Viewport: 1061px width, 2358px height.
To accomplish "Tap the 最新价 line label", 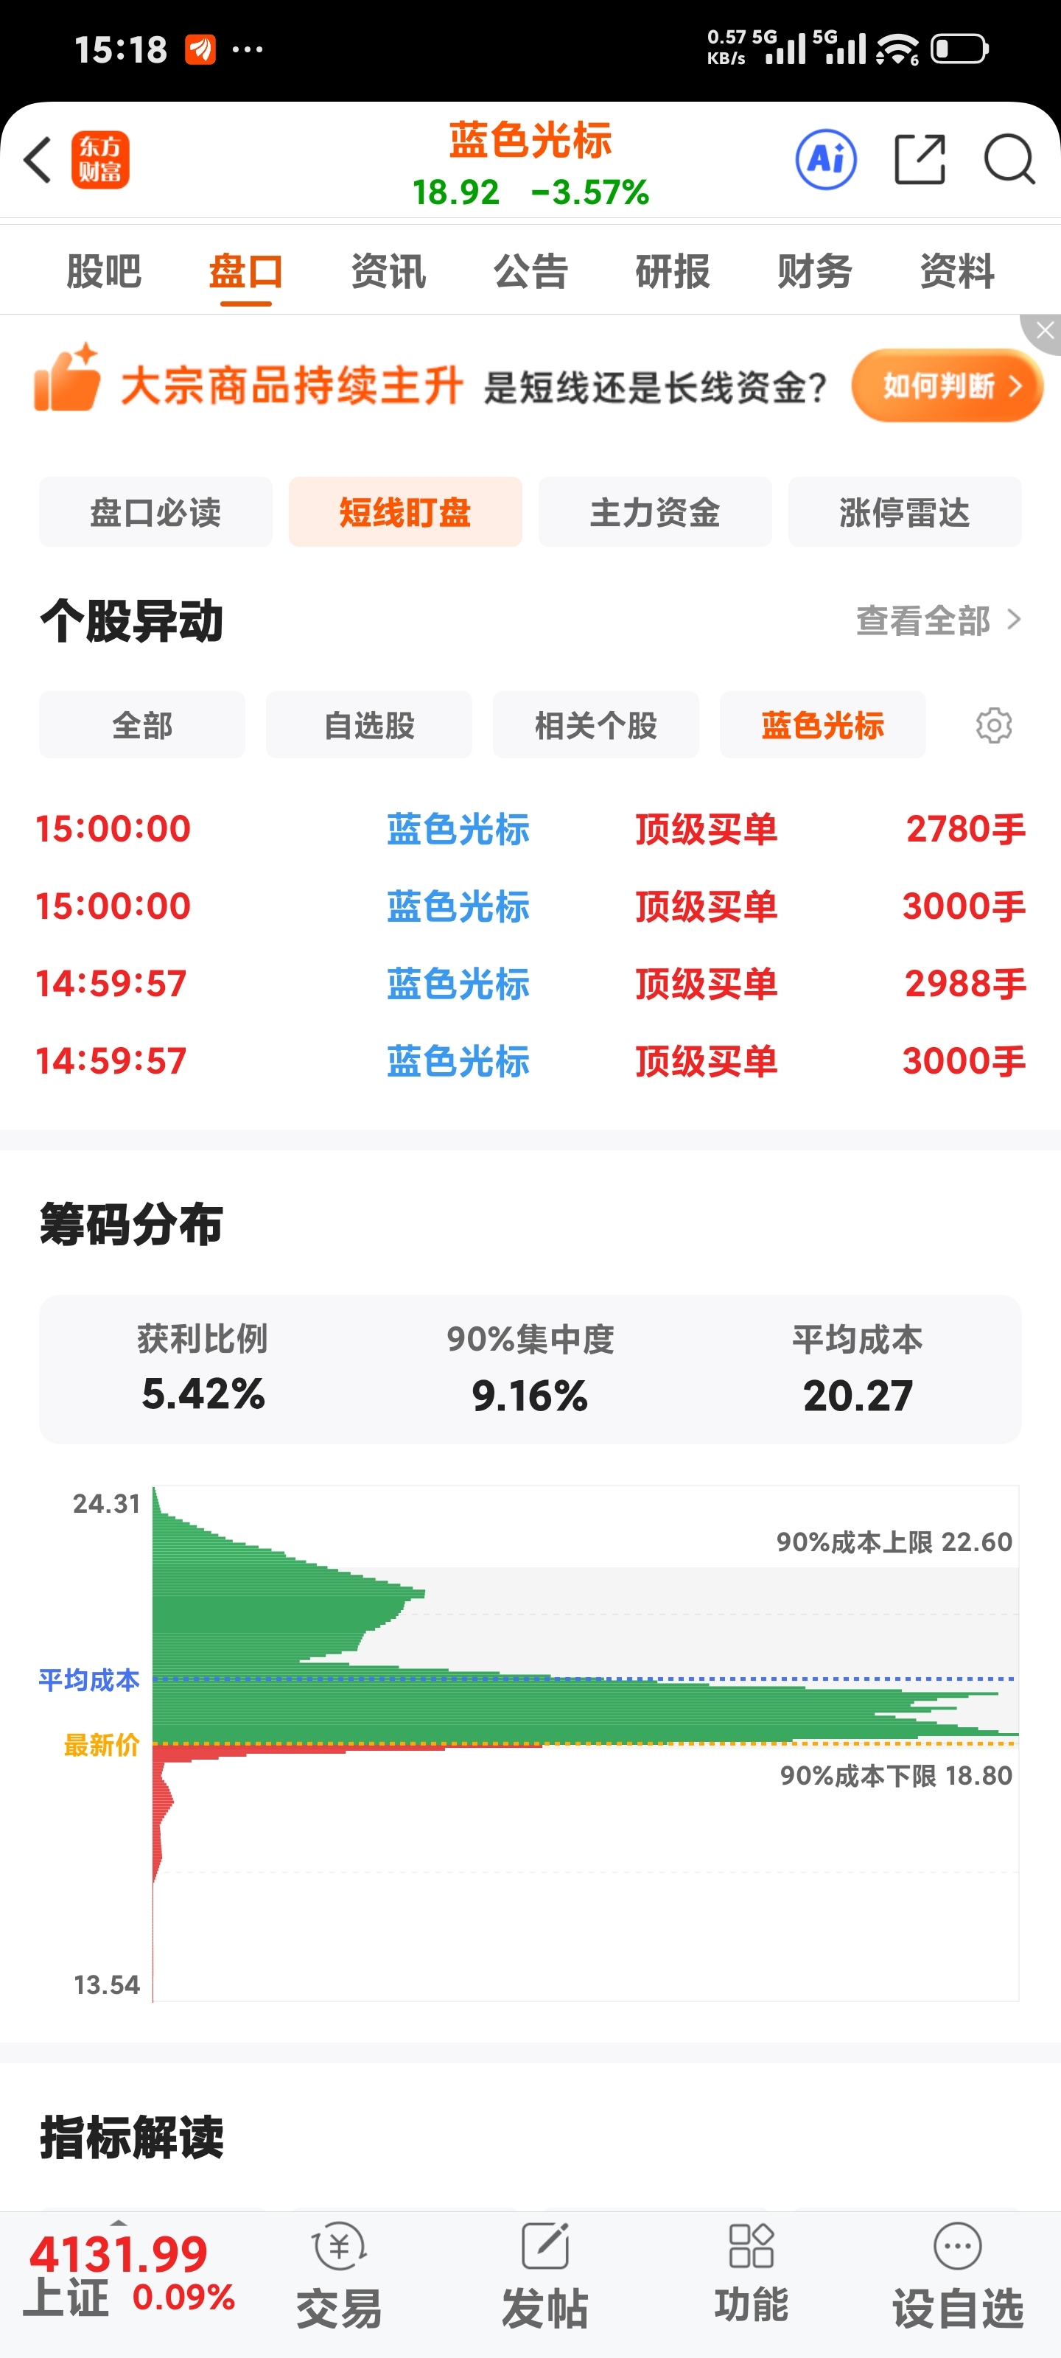I will pos(102,1745).
